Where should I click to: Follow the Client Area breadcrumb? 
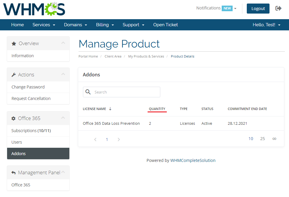point(113,56)
